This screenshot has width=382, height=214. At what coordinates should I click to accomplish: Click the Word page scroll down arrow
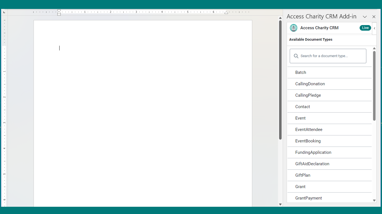point(280,205)
